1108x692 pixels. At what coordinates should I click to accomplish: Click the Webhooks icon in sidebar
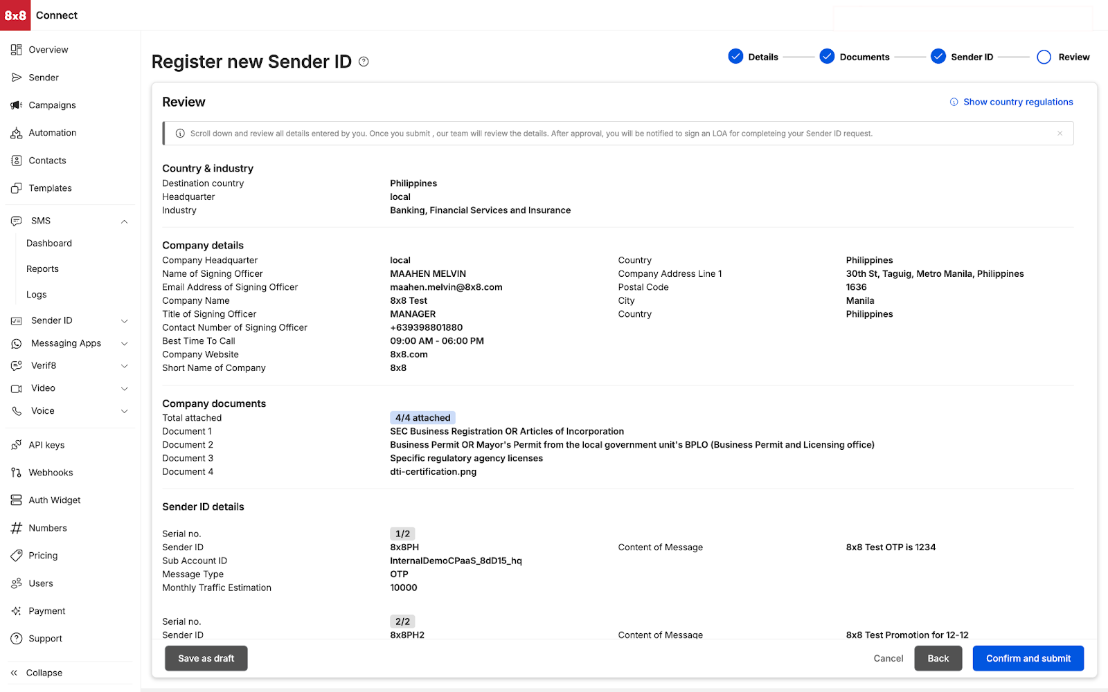tap(17, 473)
